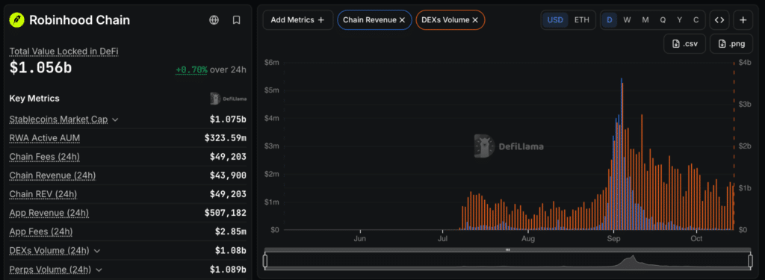Click the plus button at the chart's top right
The width and height of the screenshot is (765, 280).
coord(743,20)
